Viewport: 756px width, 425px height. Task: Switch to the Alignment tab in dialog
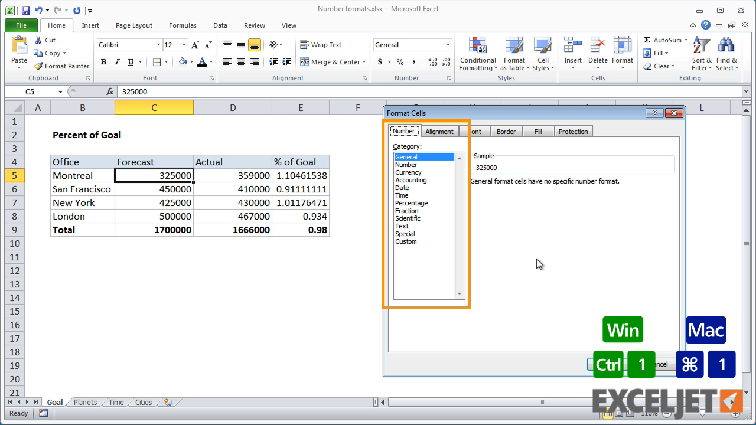pos(439,132)
